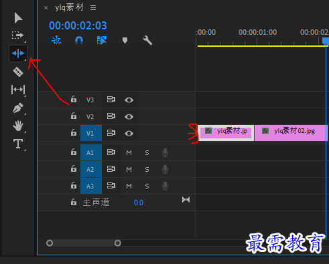Viewport: 329px width, 264px height.
Task: Toggle lock on 主声道 track
Action: point(74,202)
